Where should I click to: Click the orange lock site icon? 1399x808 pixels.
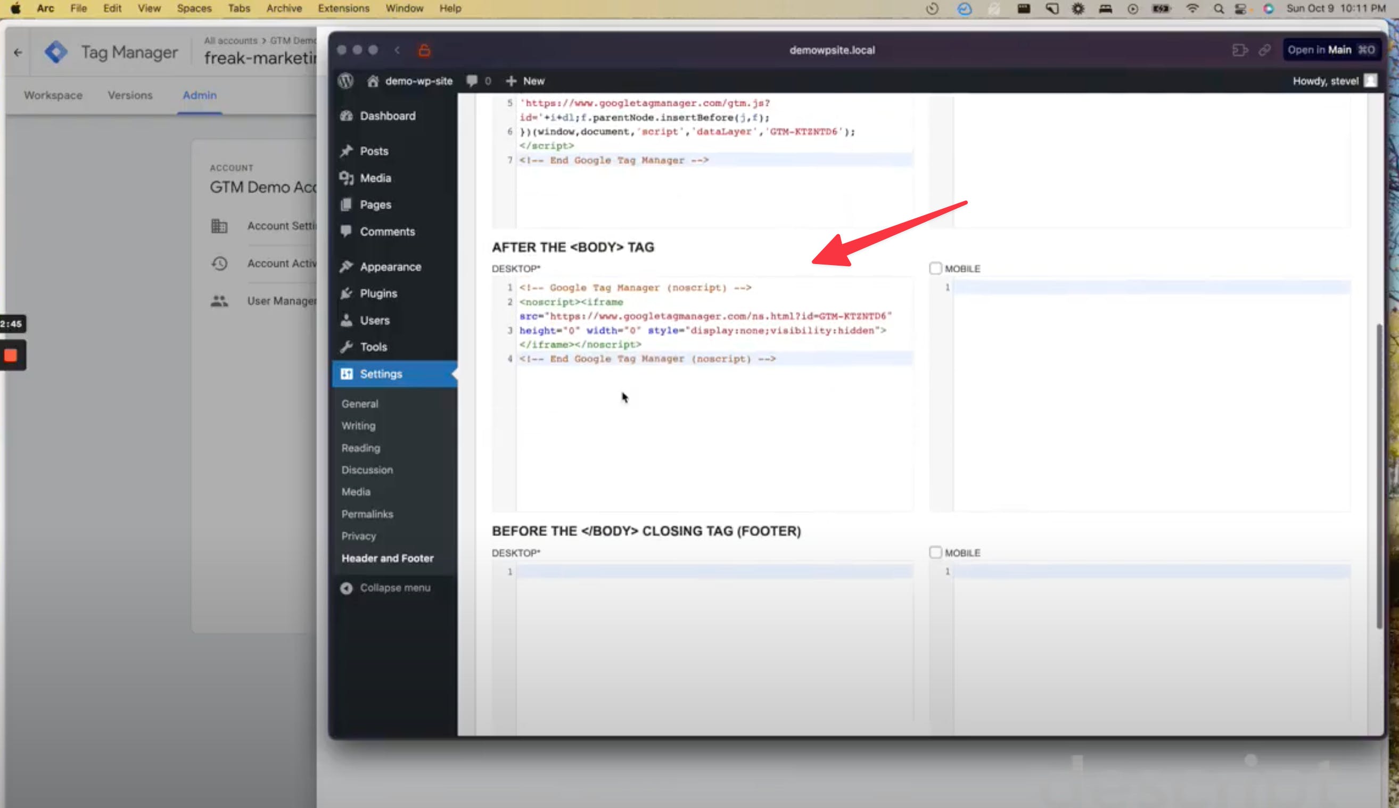pos(424,50)
